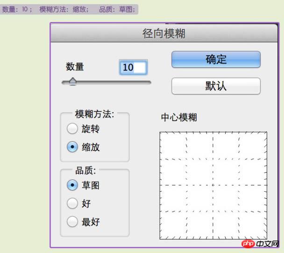Click the 数量 input field showing 10
This screenshot has height=253, width=284.
[x=134, y=67]
